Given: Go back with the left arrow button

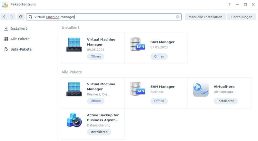Looking at the screenshot, I should point(4,17).
